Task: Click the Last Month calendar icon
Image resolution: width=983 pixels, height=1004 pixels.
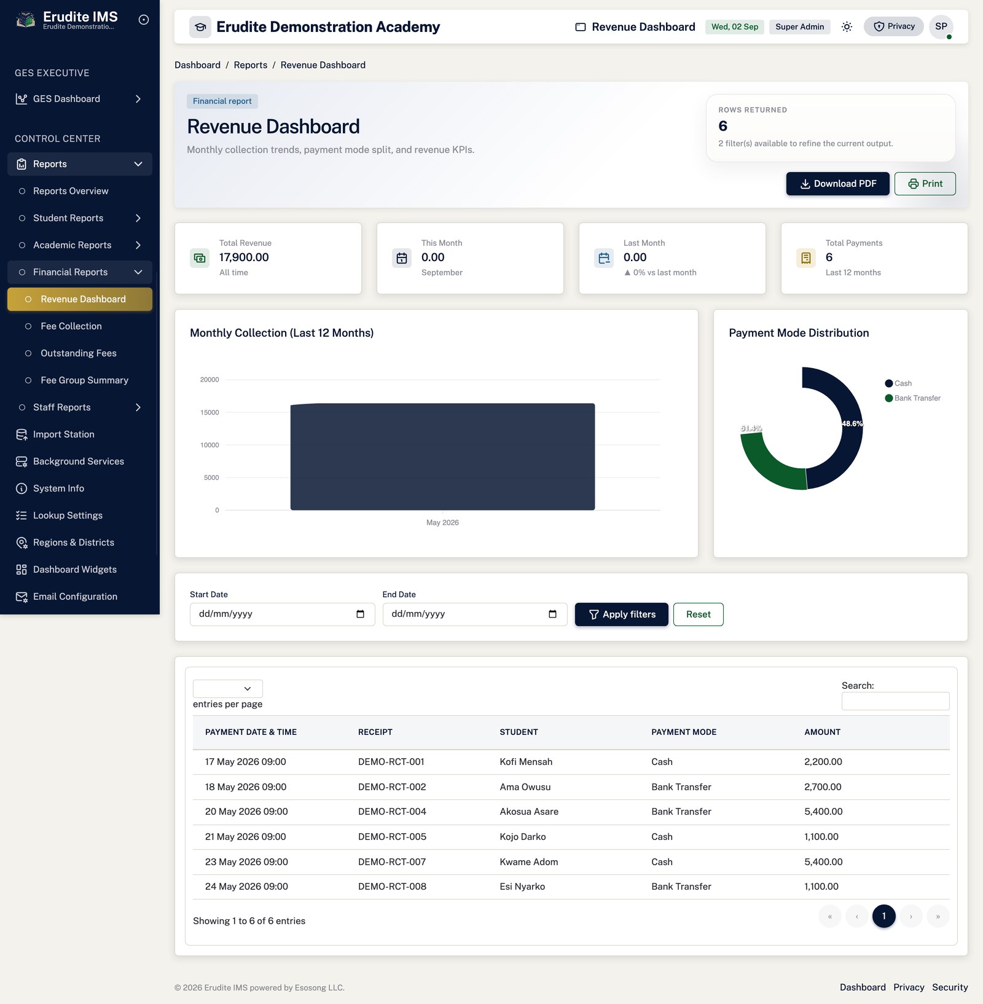Action: click(604, 258)
